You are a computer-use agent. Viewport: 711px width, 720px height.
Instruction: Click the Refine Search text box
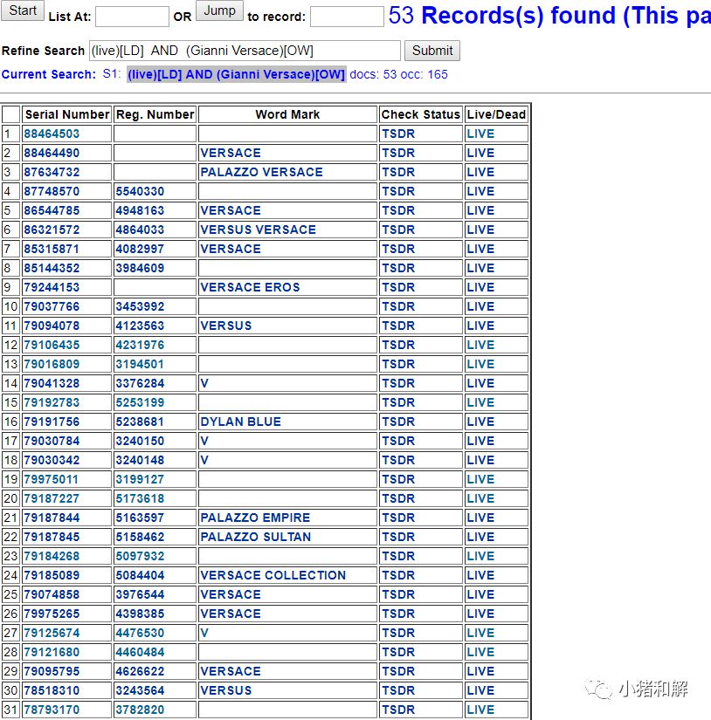pyautogui.click(x=245, y=51)
